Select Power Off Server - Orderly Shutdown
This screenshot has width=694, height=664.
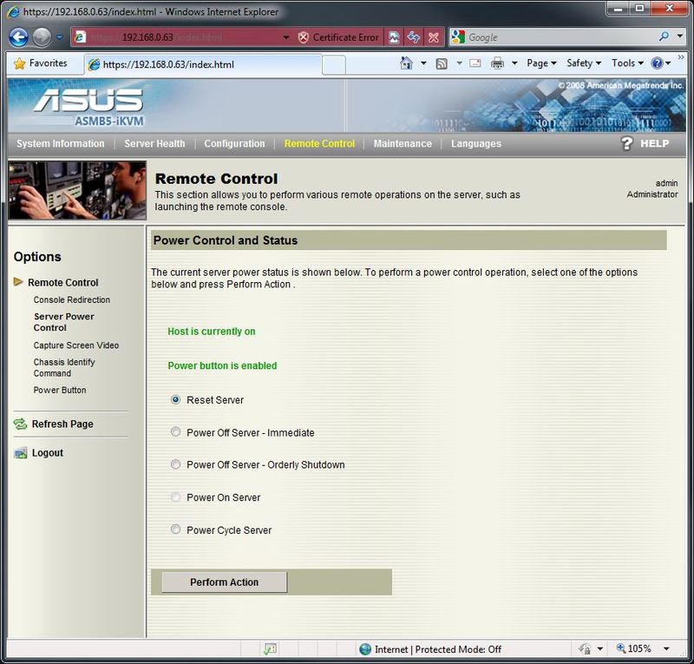coord(176,464)
